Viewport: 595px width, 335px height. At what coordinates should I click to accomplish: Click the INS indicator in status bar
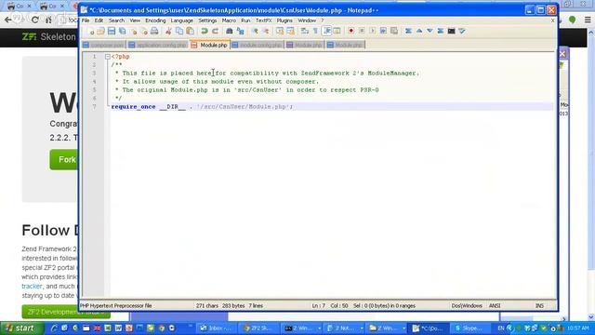(x=539, y=306)
